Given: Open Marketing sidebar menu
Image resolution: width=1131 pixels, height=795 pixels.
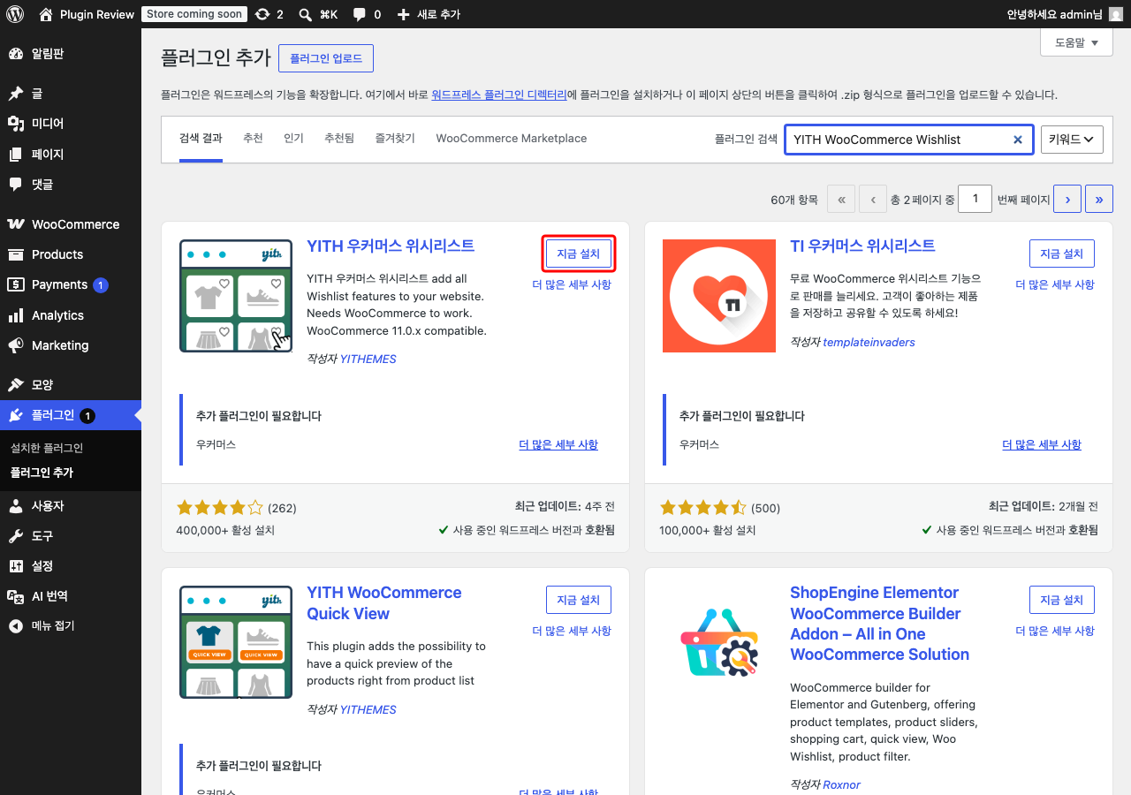Looking at the screenshot, I should [x=71, y=345].
